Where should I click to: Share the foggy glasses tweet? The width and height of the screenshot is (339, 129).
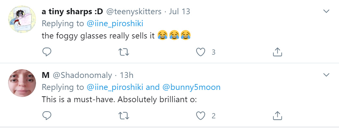(x=278, y=52)
